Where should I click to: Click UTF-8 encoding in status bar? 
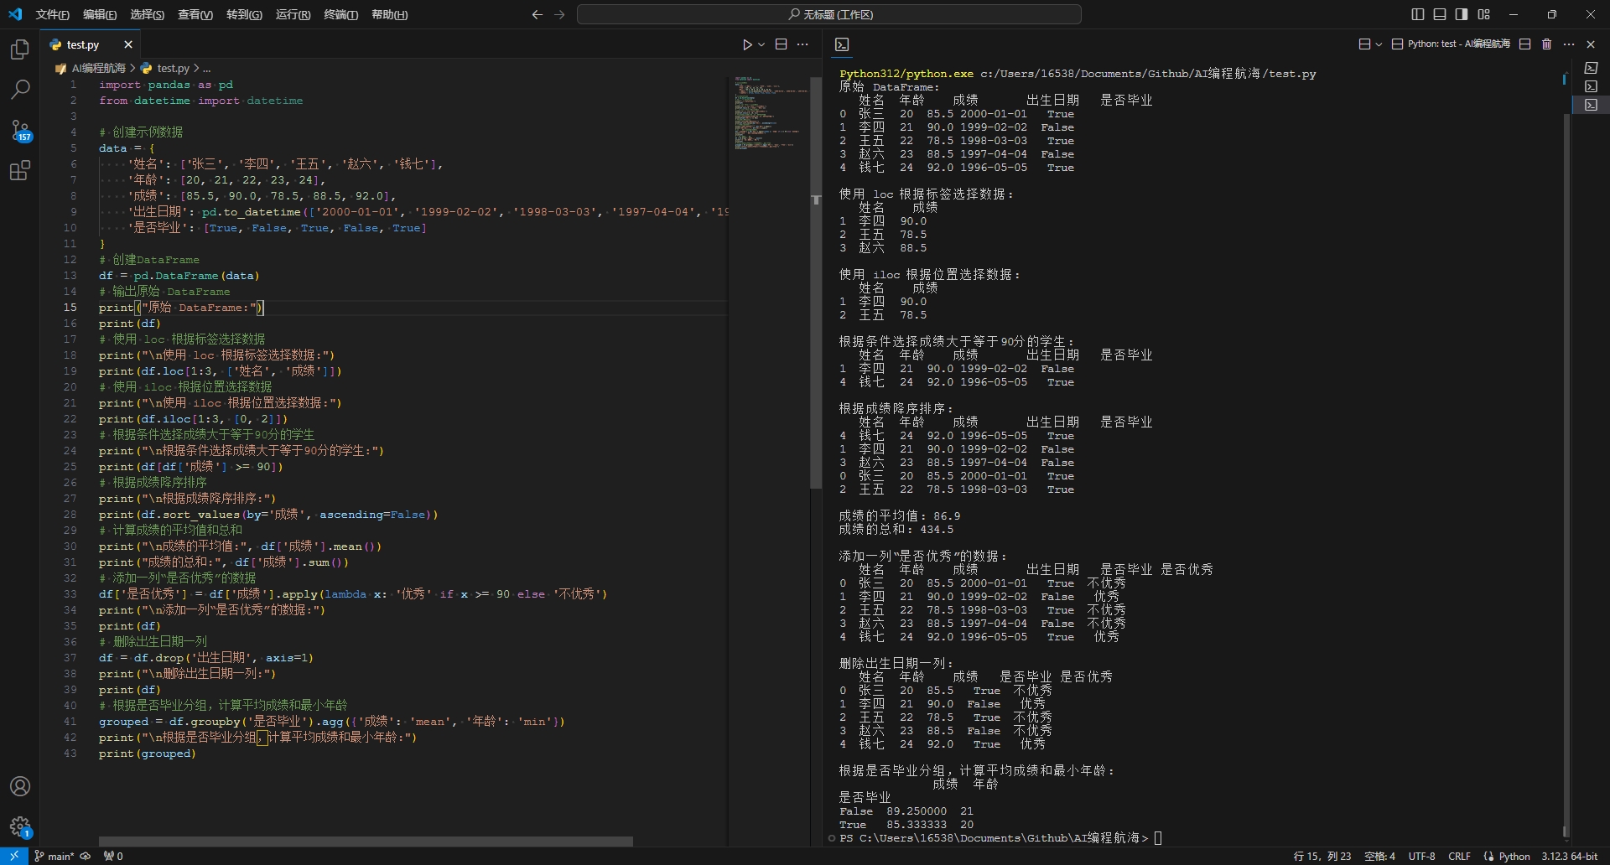1421,856
